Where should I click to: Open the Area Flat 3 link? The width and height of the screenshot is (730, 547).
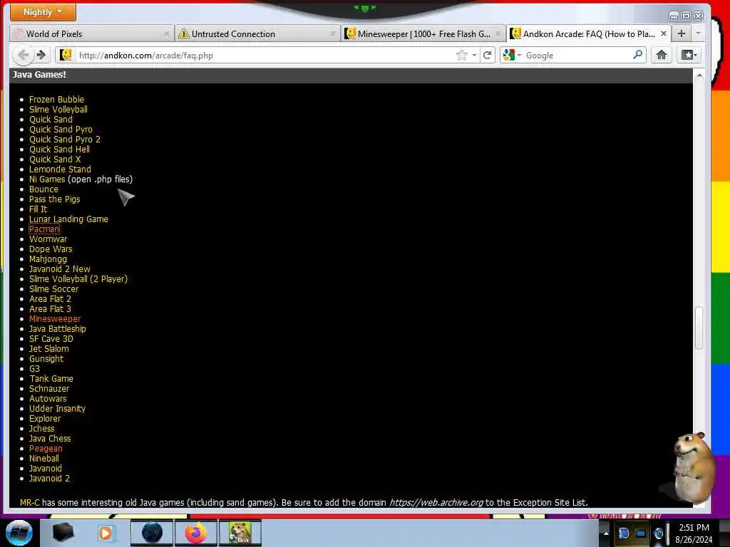click(x=50, y=308)
